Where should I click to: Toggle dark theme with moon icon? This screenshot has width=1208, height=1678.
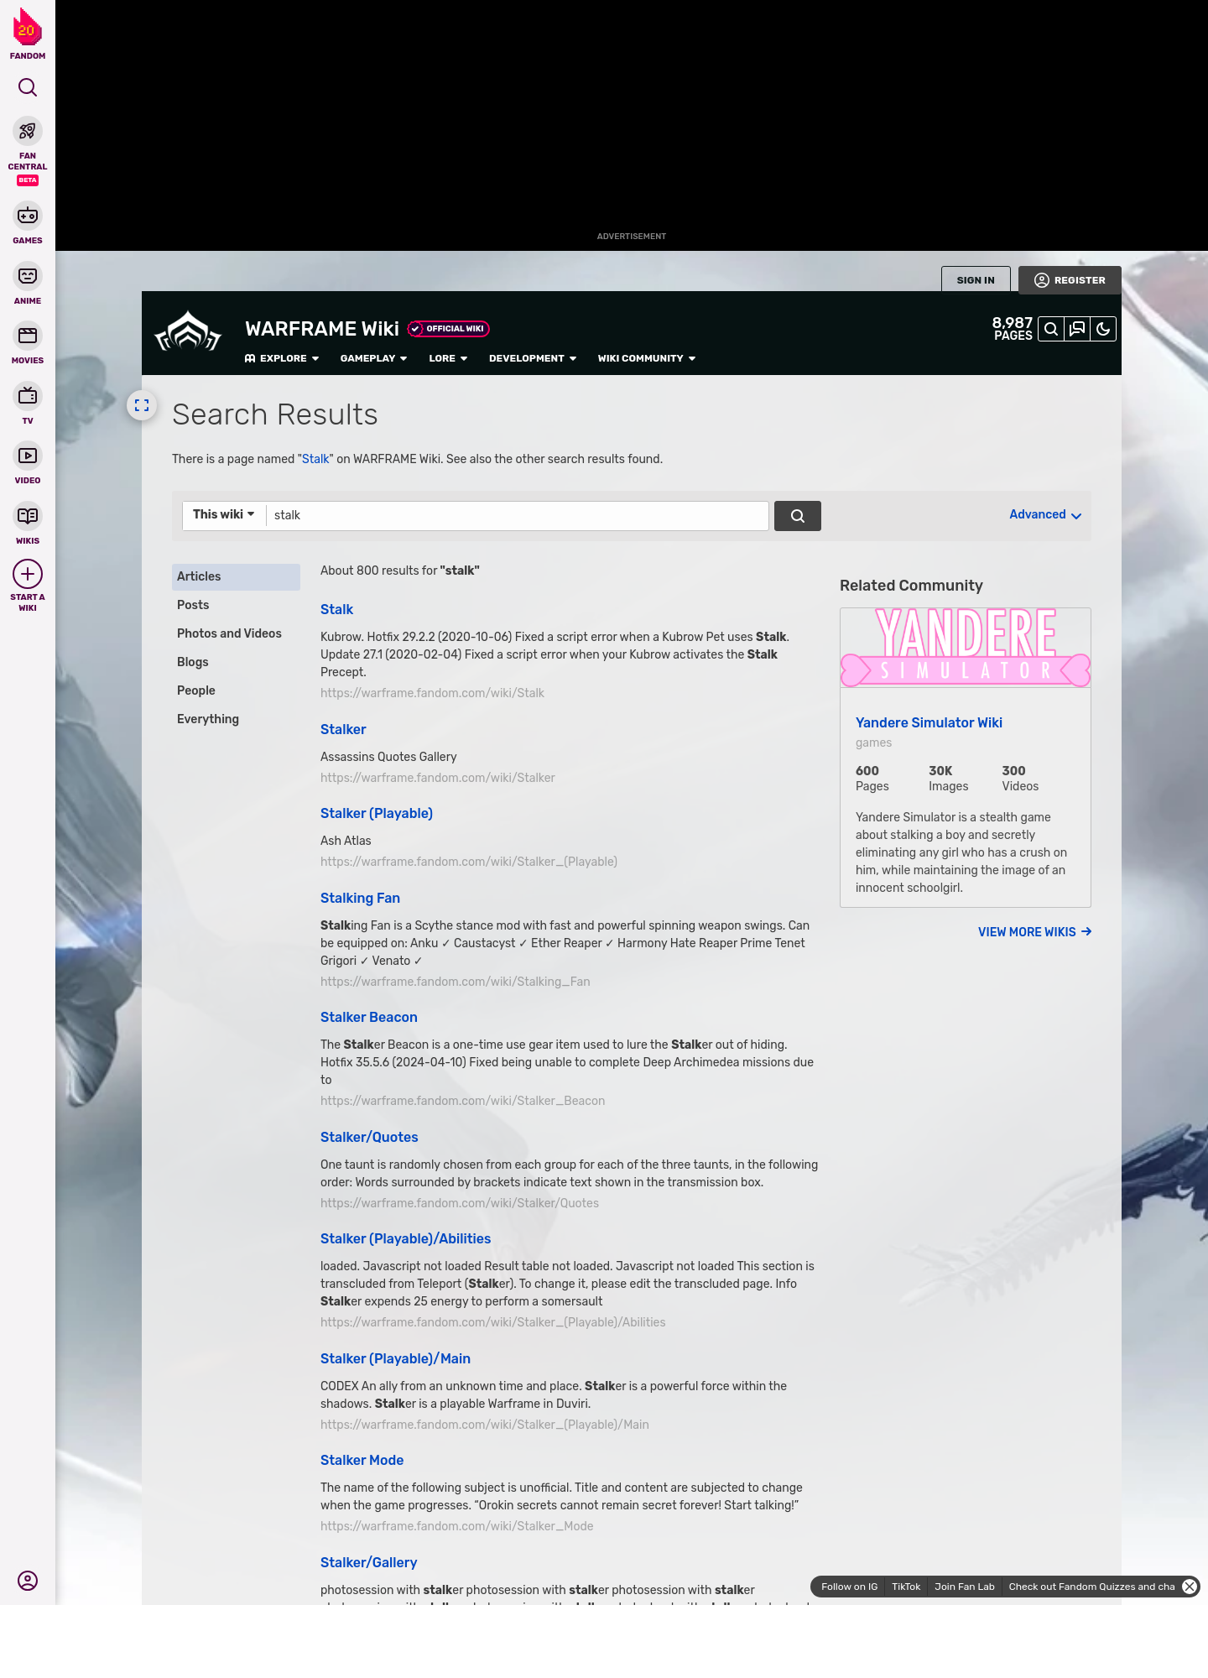coord(1103,329)
